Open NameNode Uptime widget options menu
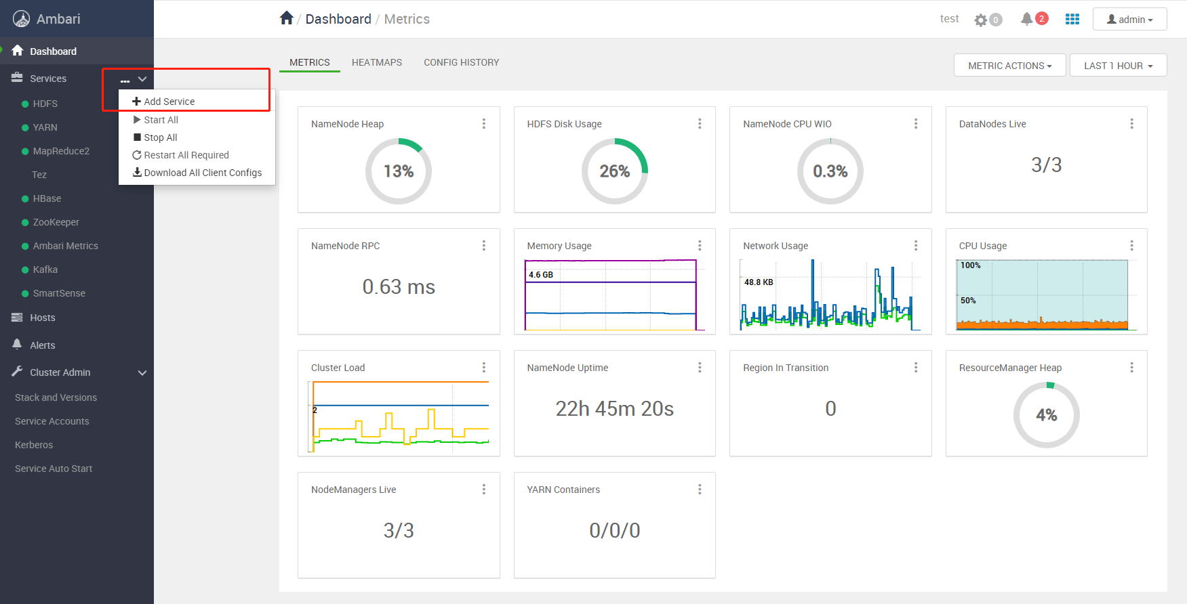Image resolution: width=1187 pixels, height=604 pixels. point(700,368)
